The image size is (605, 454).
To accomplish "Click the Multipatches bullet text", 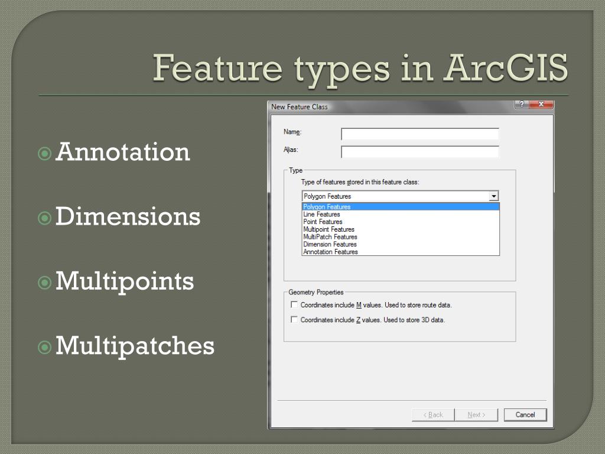I will [x=135, y=346].
